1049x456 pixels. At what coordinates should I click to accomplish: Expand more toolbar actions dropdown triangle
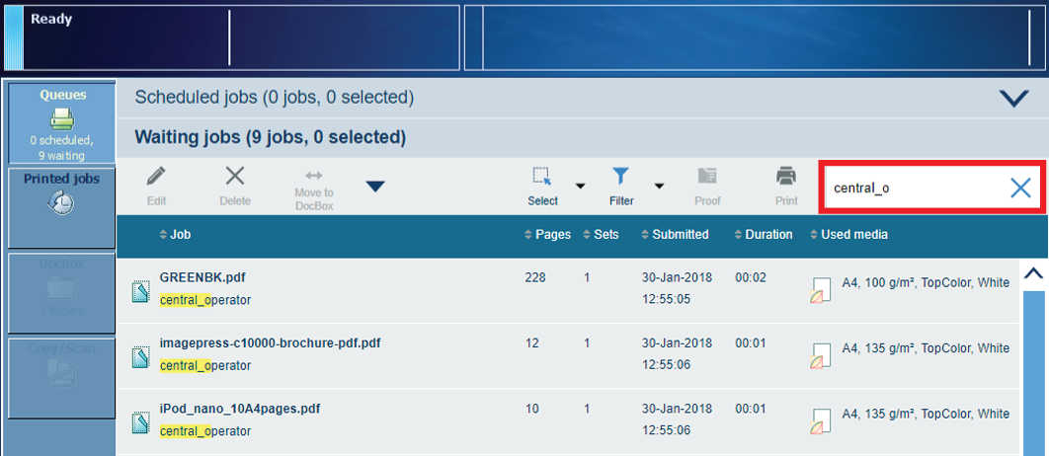click(375, 186)
